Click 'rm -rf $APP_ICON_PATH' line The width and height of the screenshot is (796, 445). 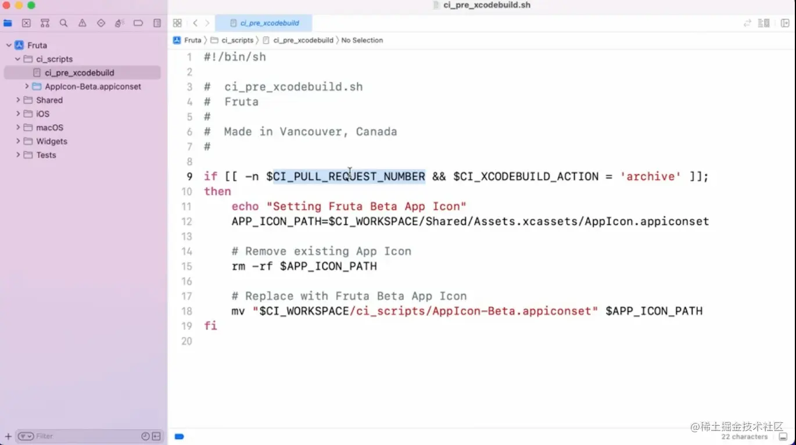(x=304, y=266)
